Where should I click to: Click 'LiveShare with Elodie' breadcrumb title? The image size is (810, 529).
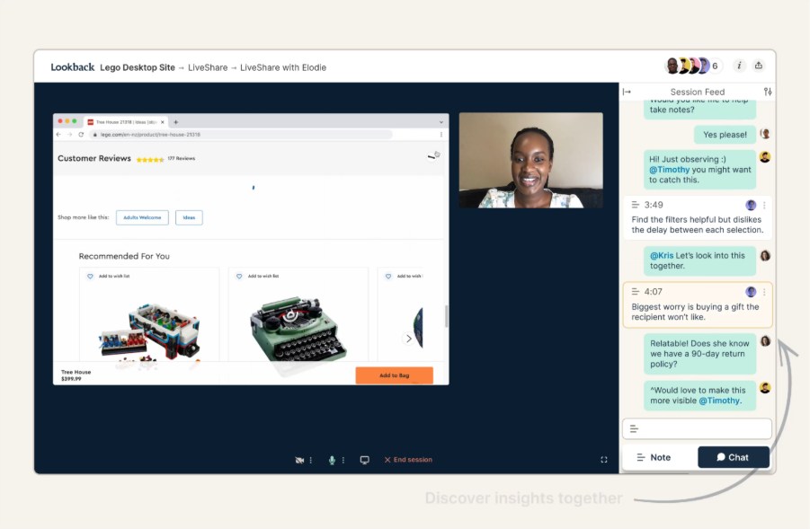tap(283, 67)
